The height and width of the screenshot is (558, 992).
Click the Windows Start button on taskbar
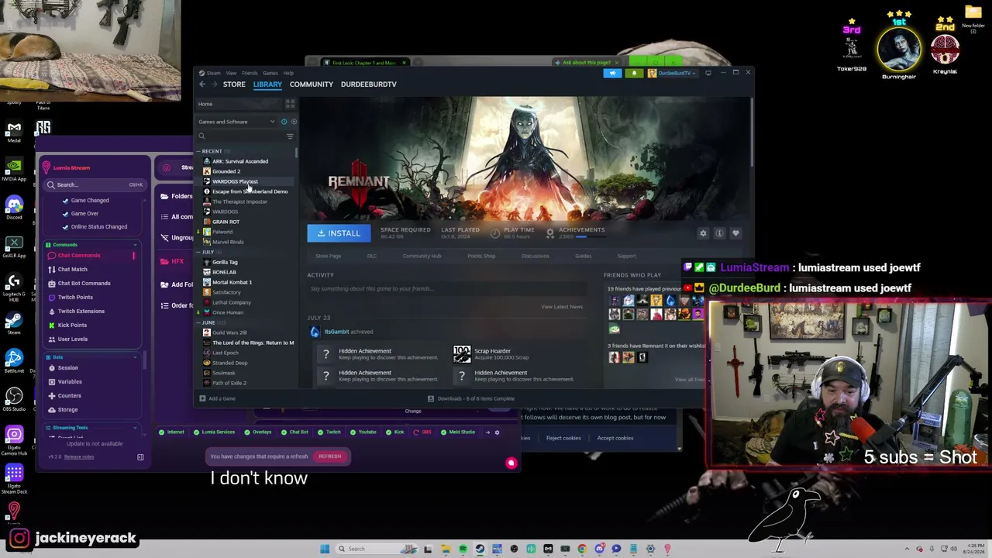[x=325, y=549]
